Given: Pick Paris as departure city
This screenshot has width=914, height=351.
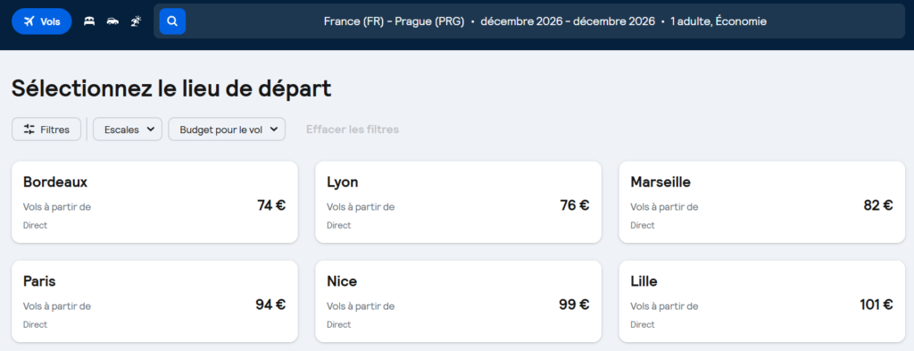Looking at the screenshot, I should [x=154, y=302].
